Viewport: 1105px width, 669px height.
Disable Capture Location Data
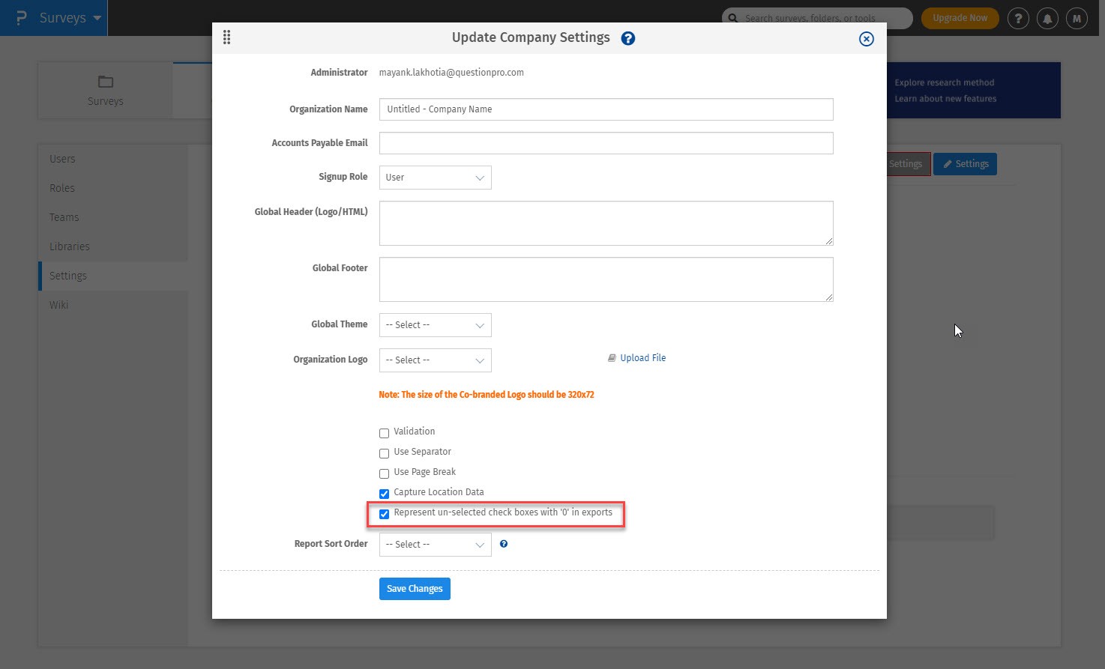(x=384, y=493)
